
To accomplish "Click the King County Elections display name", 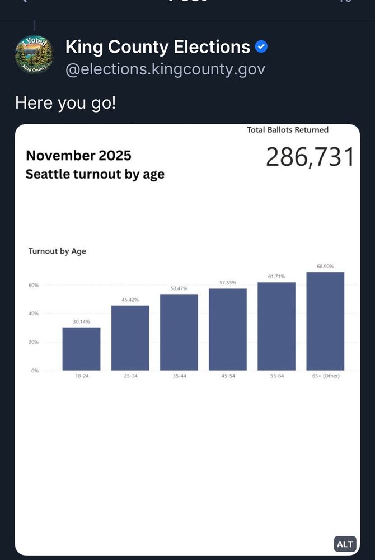I will pyautogui.click(x=157, y=47).
